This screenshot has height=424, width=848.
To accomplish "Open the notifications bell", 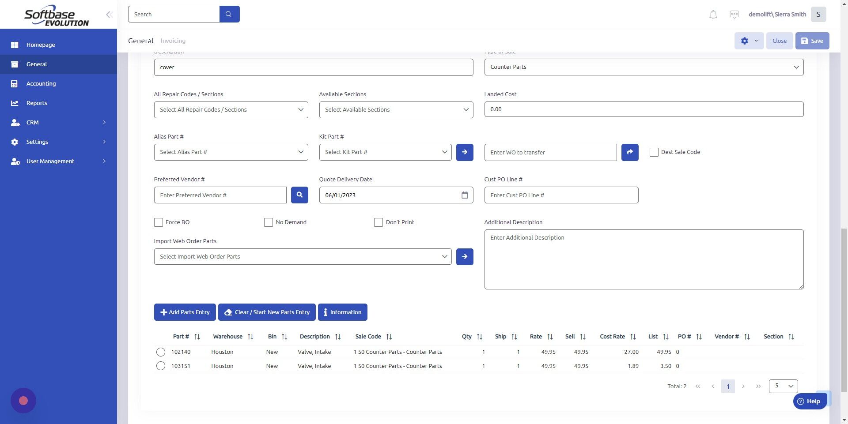I will tap(712, 14).
